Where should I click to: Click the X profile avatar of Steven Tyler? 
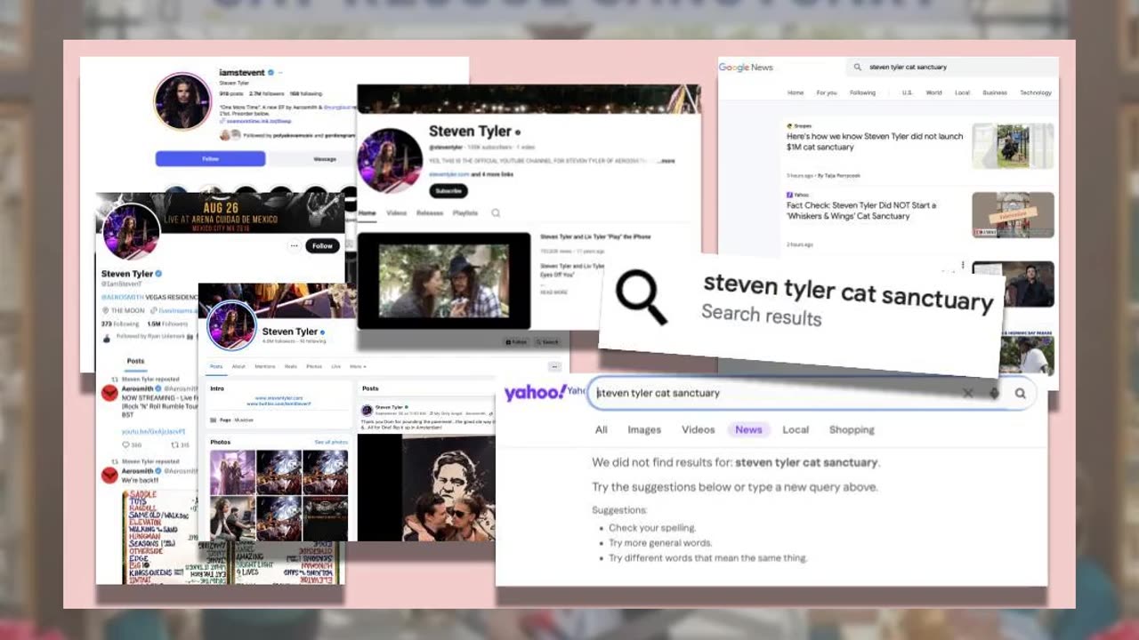tap(132, 231)
